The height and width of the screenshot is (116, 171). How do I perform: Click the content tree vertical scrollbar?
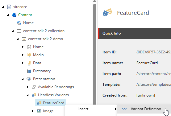[95, 54]
